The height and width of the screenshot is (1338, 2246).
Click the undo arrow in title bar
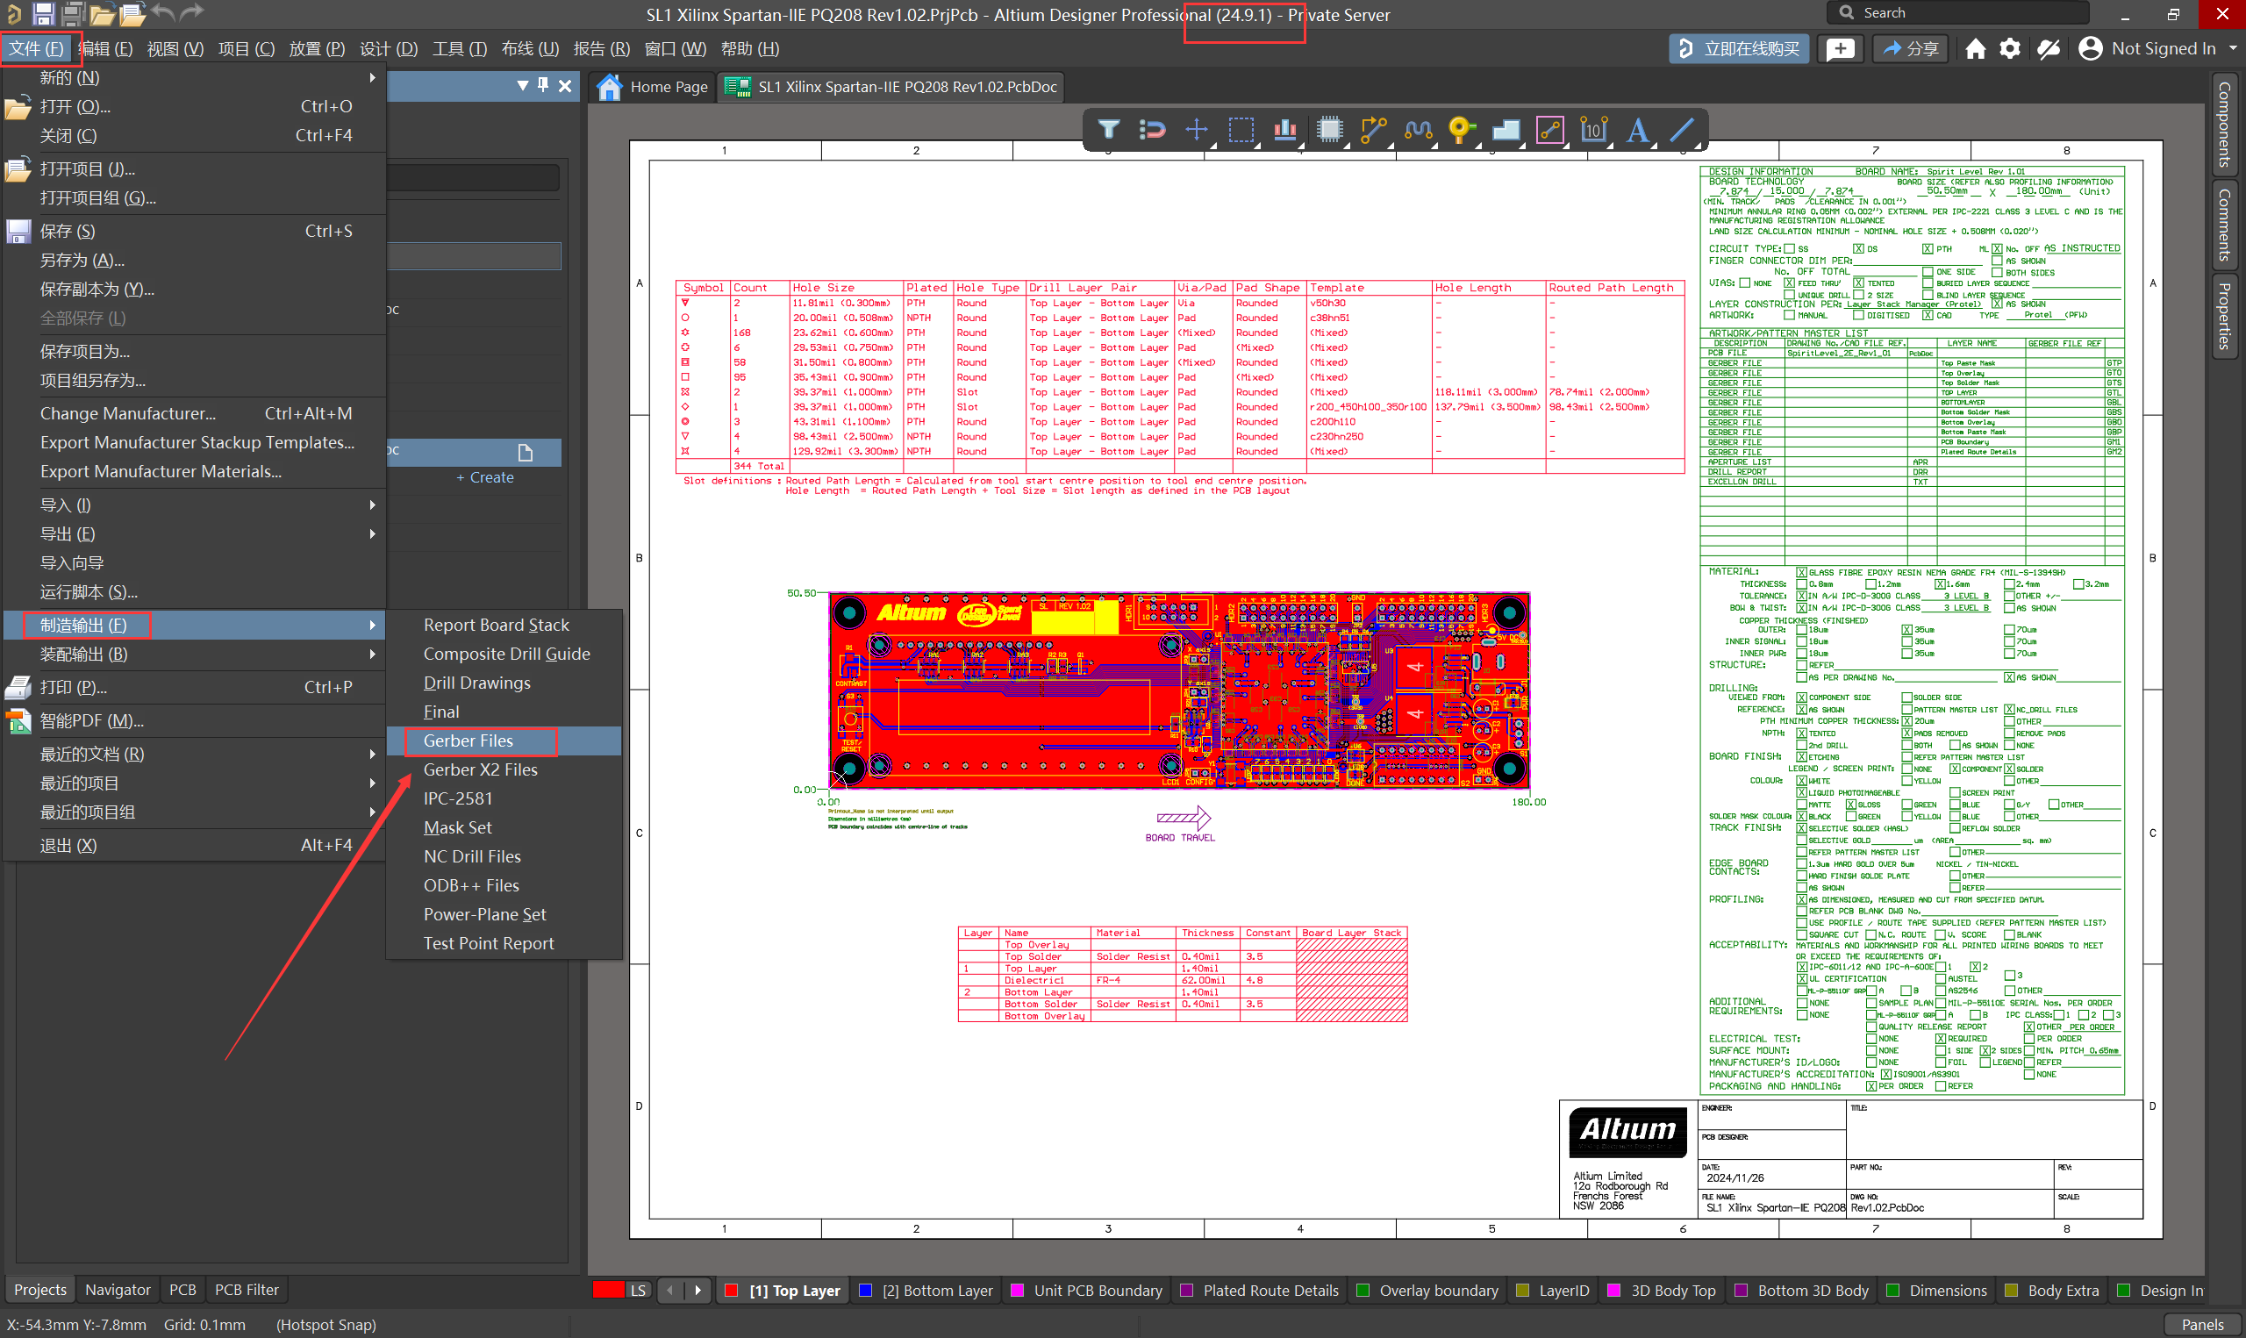point(163,12)
